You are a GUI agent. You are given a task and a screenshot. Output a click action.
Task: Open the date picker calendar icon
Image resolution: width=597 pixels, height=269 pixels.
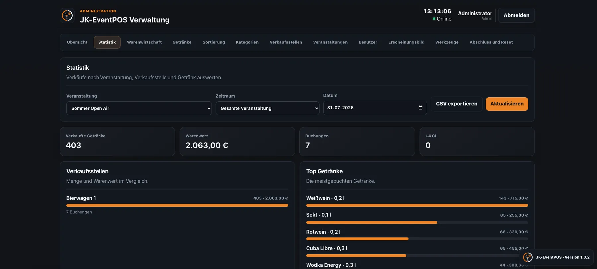tap(420, 108)
